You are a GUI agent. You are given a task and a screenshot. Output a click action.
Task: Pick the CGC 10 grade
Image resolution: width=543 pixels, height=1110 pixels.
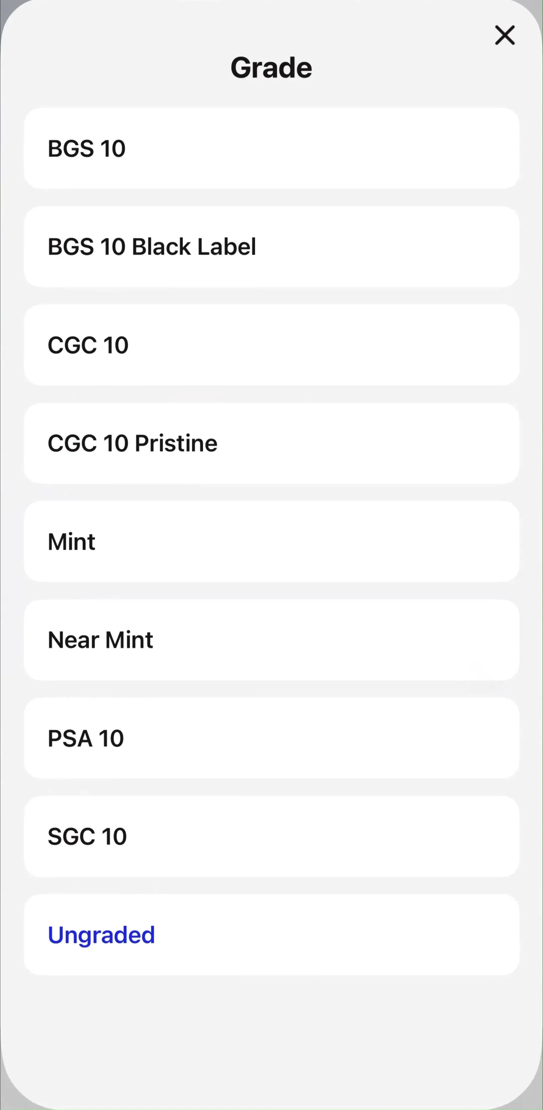coord(271,345)
